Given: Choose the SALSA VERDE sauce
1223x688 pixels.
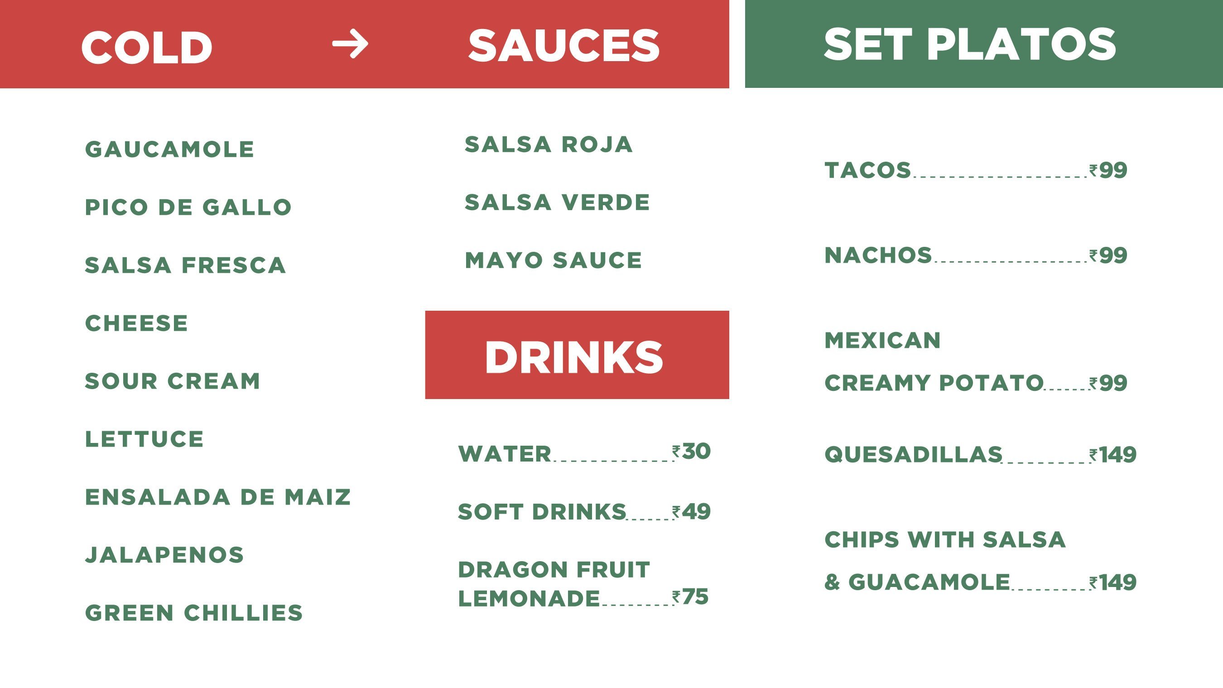Looking at the screenshot, I should [x=557, y=202].
